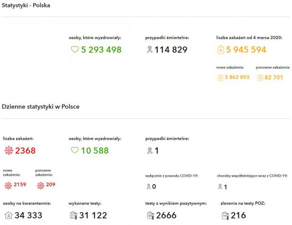
Task: Click the positive test icon beside 2666
Action: tap(150, 215)
